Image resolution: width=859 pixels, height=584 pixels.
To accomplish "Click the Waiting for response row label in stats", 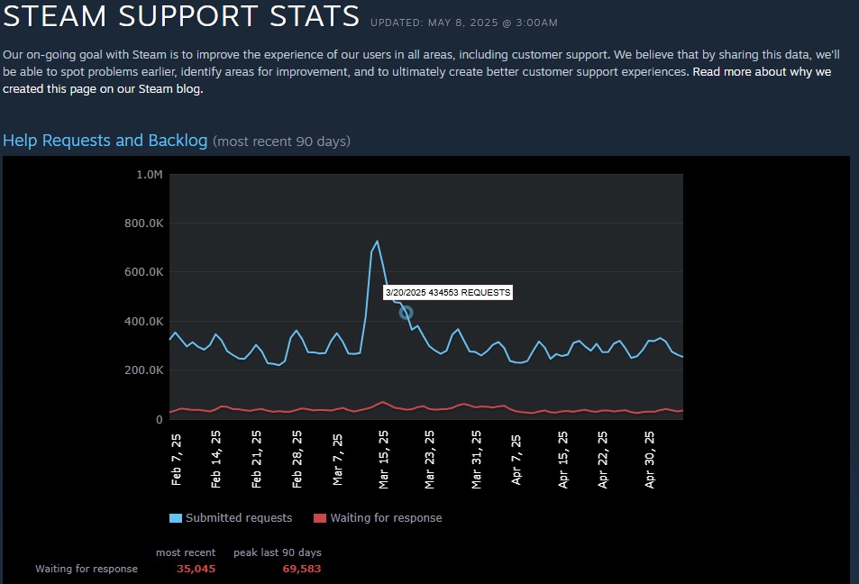I will point(87,569).
